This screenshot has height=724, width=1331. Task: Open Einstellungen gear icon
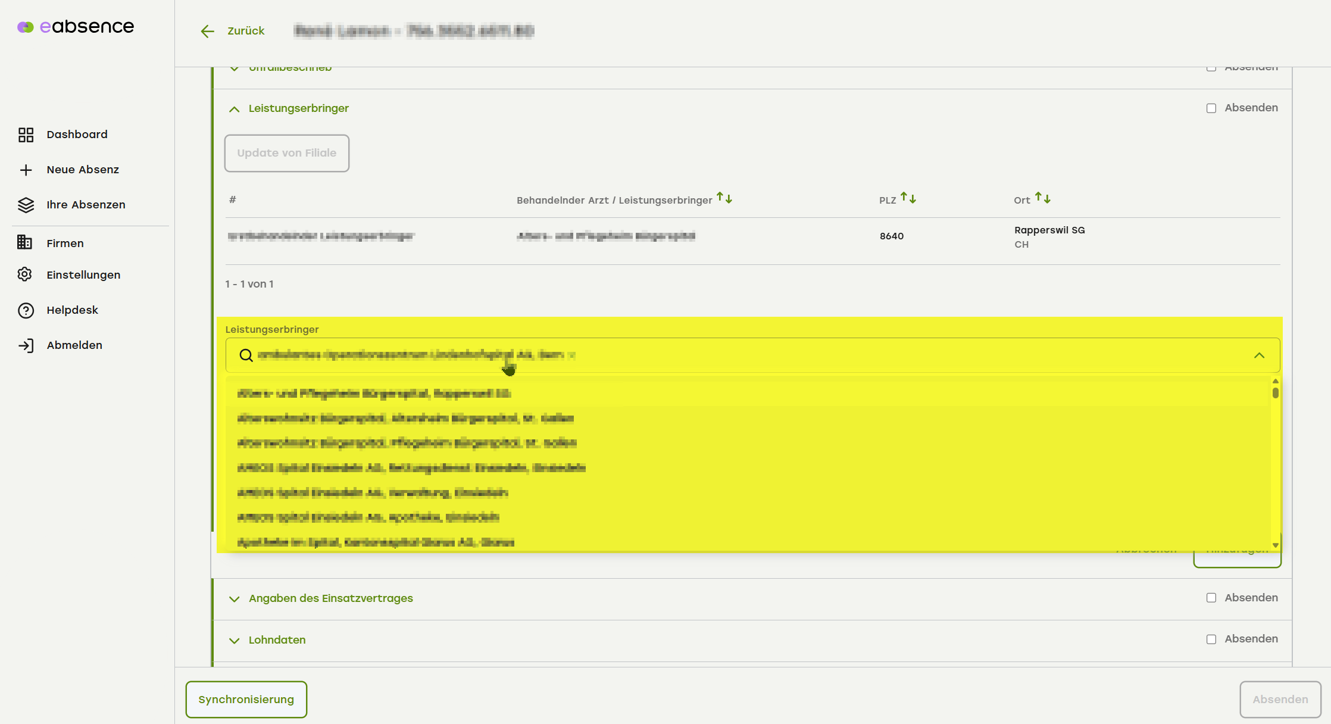pos(24,274)
